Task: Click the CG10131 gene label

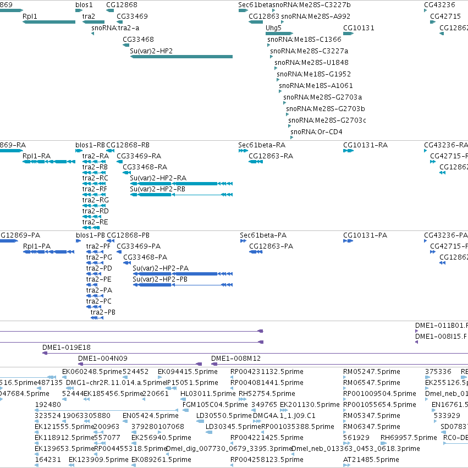Action: pos(359,28)
